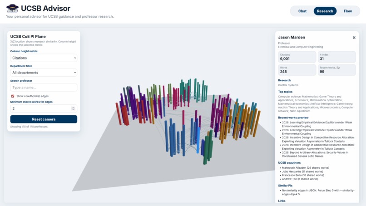Click the Jason Marden name heading

[x=292, y=37]
